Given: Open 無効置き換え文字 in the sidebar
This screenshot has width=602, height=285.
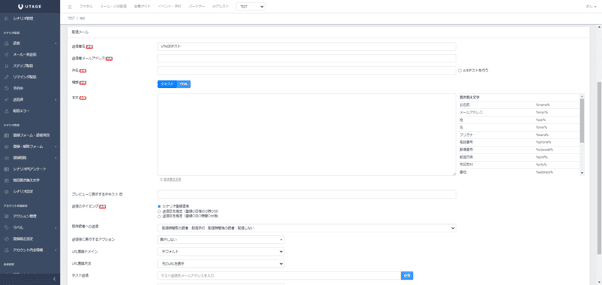Looking at the screenshot, I should coord(26,180).
